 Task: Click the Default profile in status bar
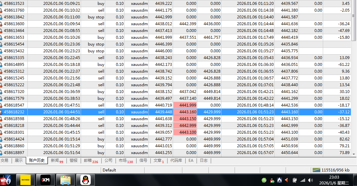coord(109,170)
